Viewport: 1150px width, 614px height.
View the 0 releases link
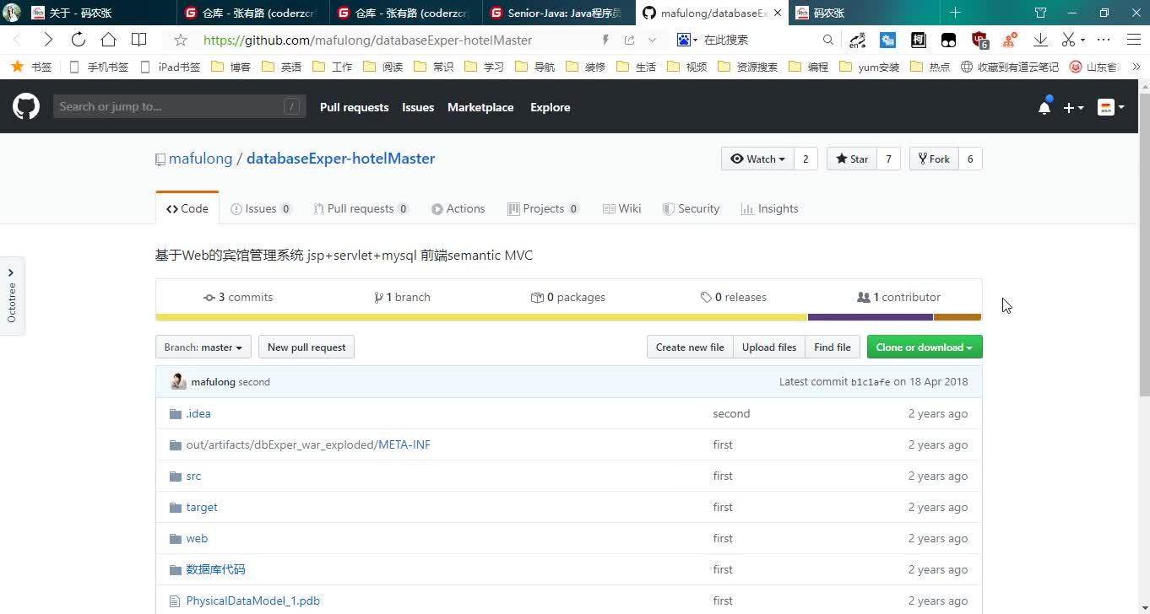(x=733, y=297)
